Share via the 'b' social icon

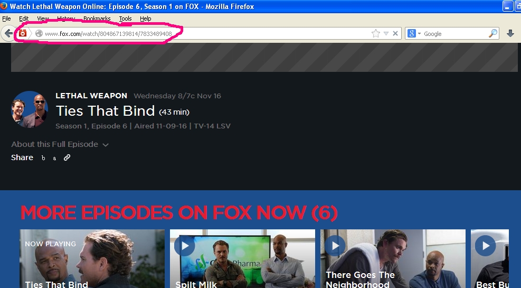click(x=43, y=158)
